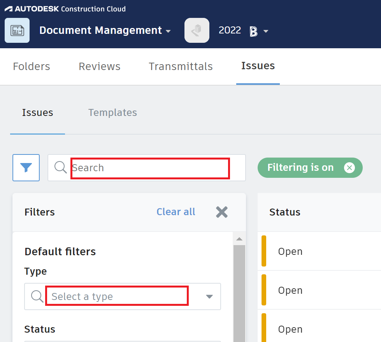The height and width of the screenshot is (342, 381).
Task: Open the Templates tab
Action: tap(112, 112)
